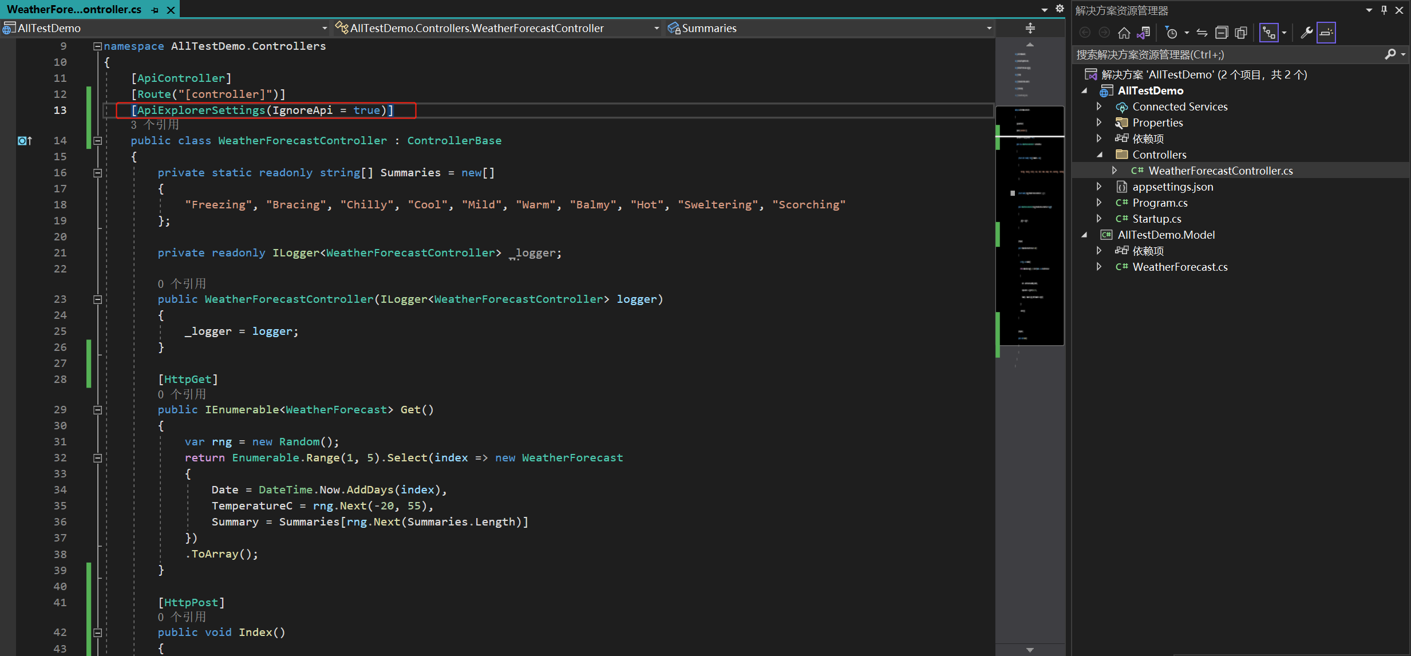
Task: Collapse the AllTestDemo project node
Action: 1085,90
